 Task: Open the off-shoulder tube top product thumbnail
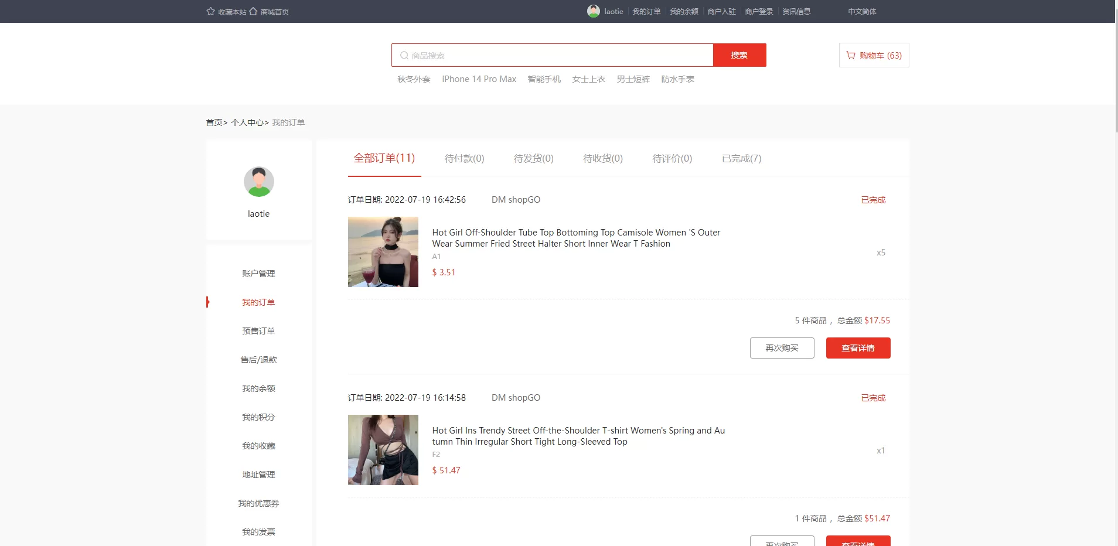pyautogui.click(x=383, y=252)
